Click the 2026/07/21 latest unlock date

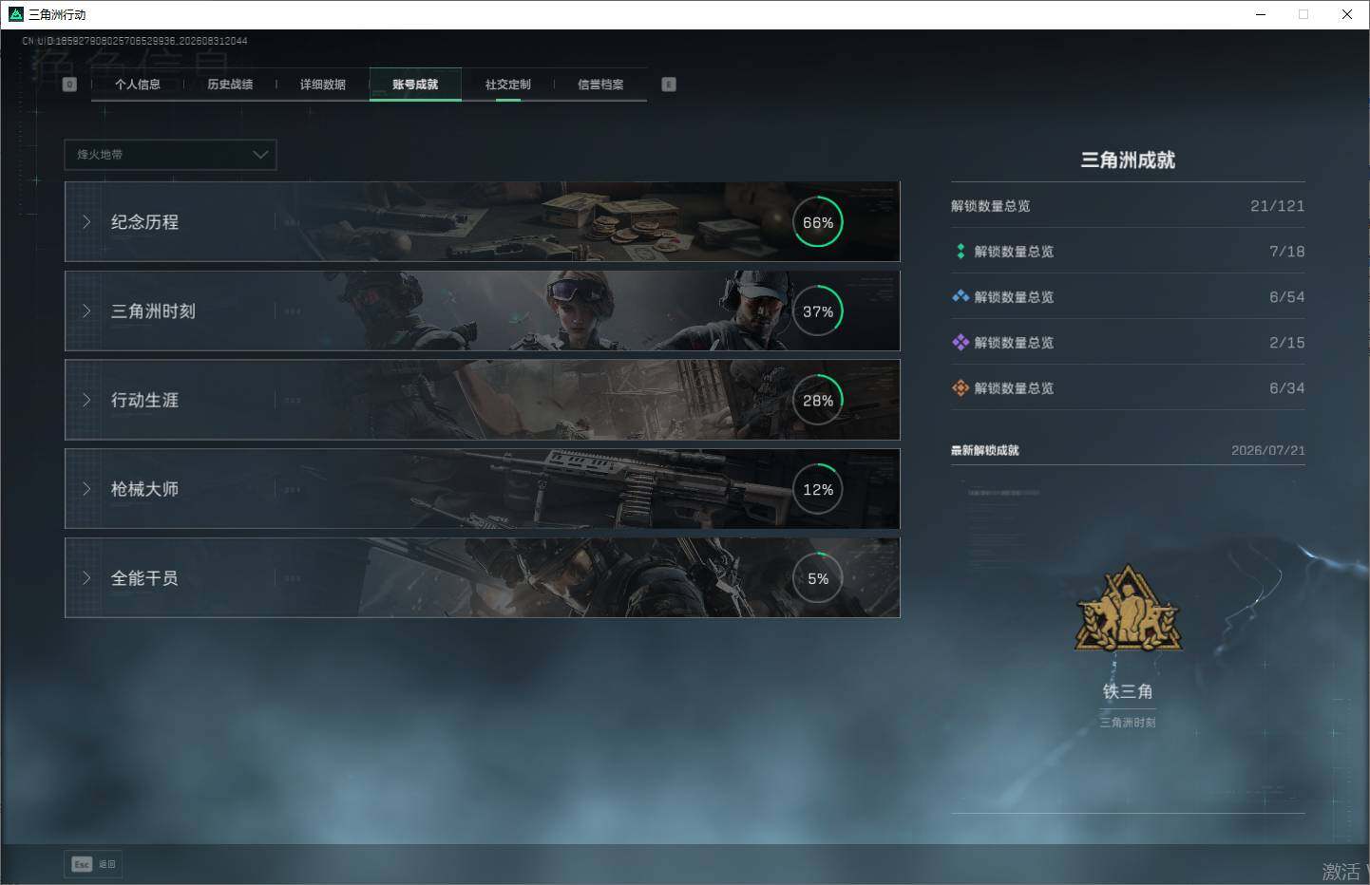pos(1268,450)
